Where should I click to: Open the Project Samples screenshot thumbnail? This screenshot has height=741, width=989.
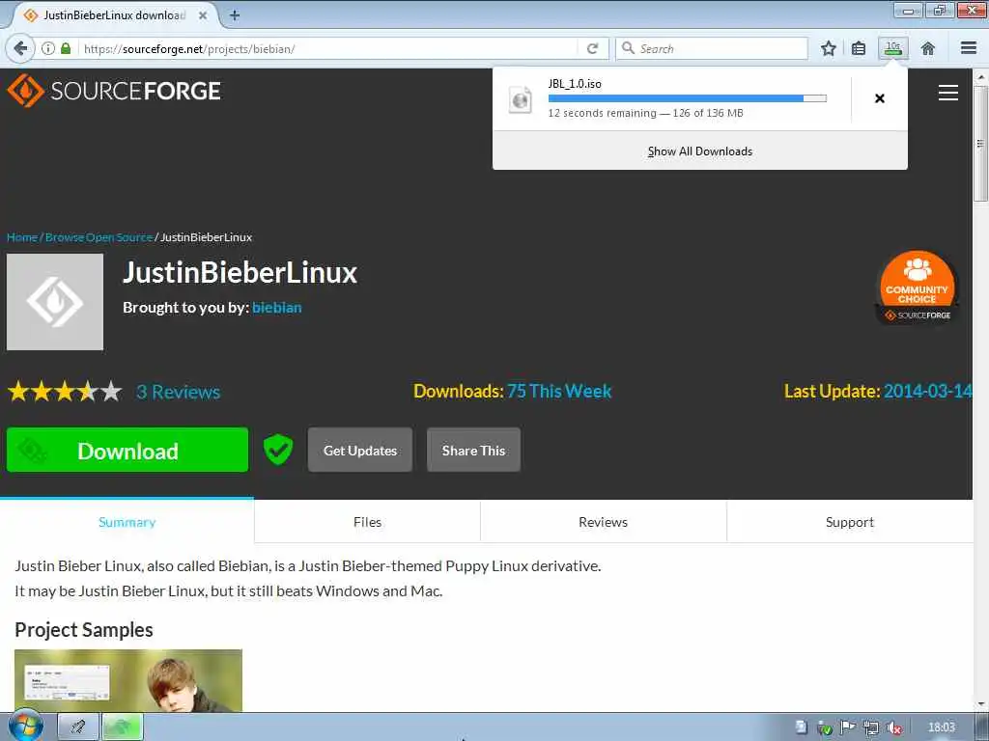click(x=128, y=680)
